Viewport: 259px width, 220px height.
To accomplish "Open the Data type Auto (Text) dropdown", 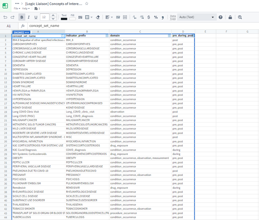I will click(197, 17).
